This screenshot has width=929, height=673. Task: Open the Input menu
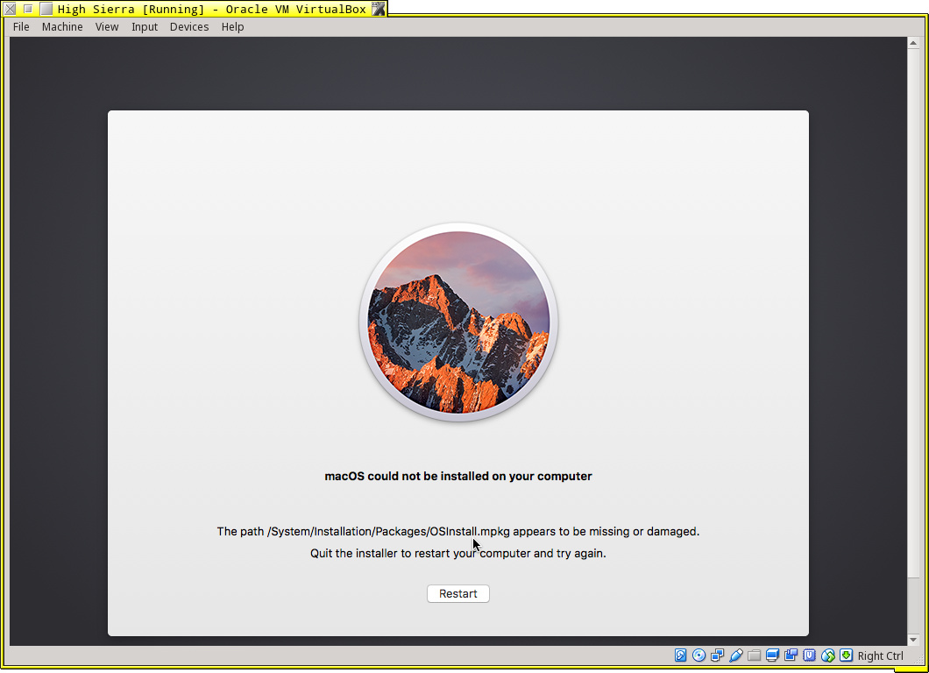coord(145,26)
